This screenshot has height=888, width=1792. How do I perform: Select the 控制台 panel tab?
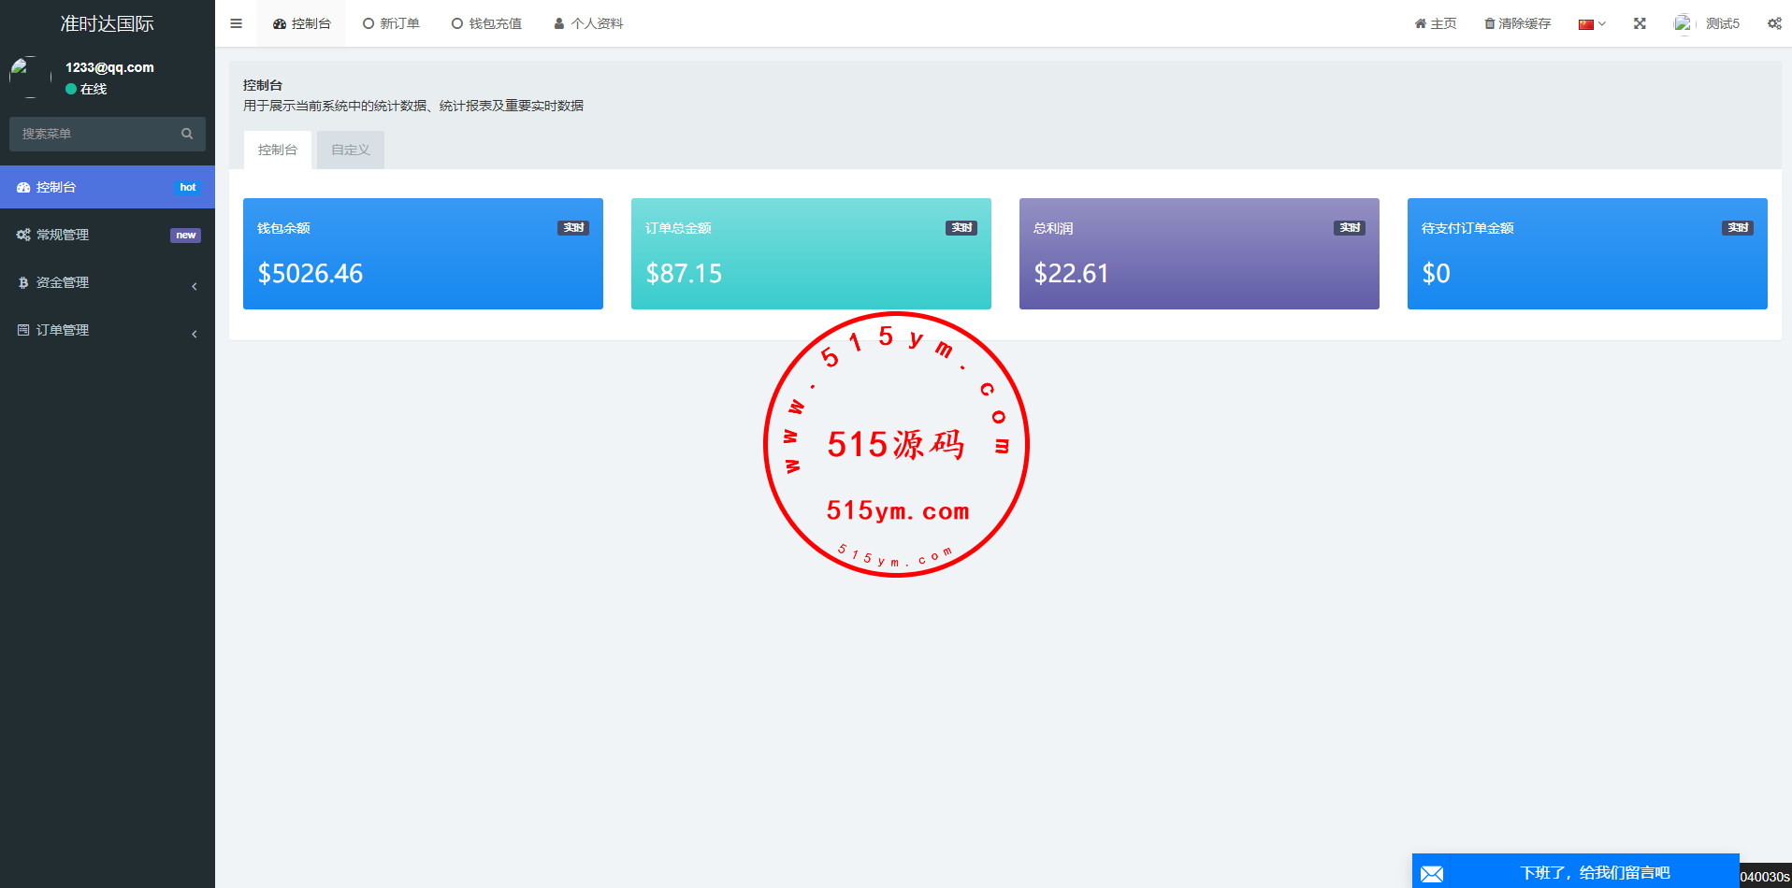(x=278, y=150)
